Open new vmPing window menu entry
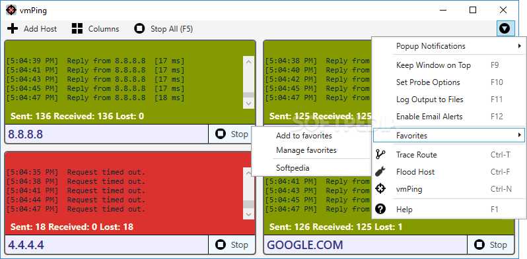 (448, 189)
